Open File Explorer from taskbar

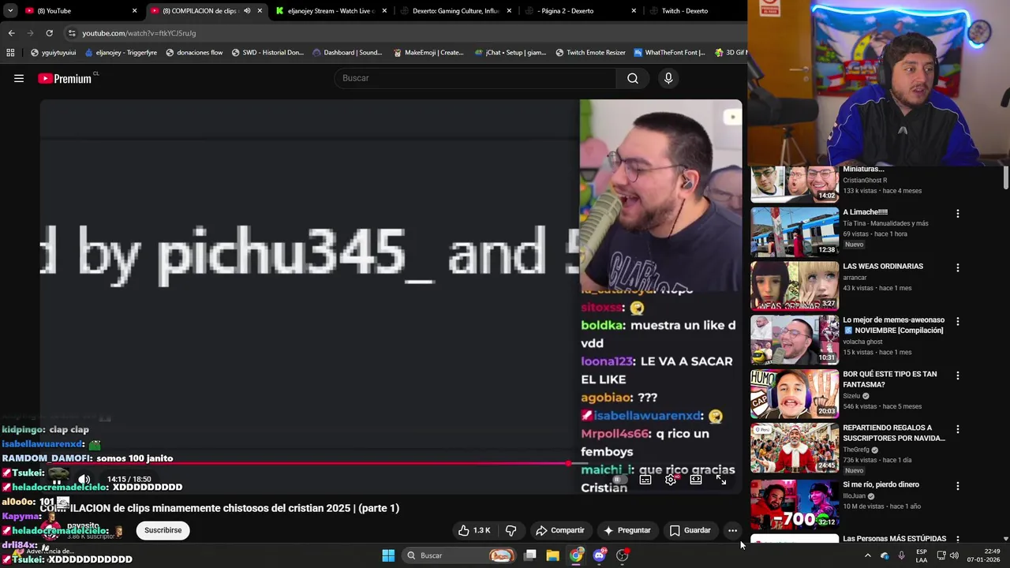(x=552, y=555)
